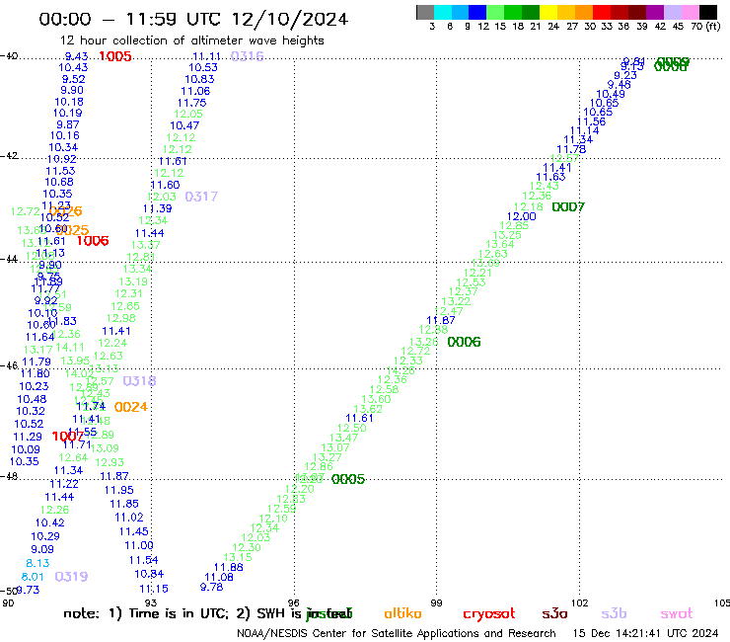Click the wave height value 13.15
730x642 pixels.
(238, 557)
